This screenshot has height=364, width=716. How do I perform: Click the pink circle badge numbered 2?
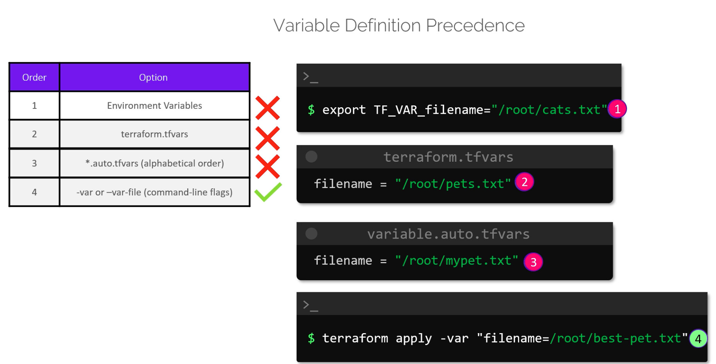point(524,182)
